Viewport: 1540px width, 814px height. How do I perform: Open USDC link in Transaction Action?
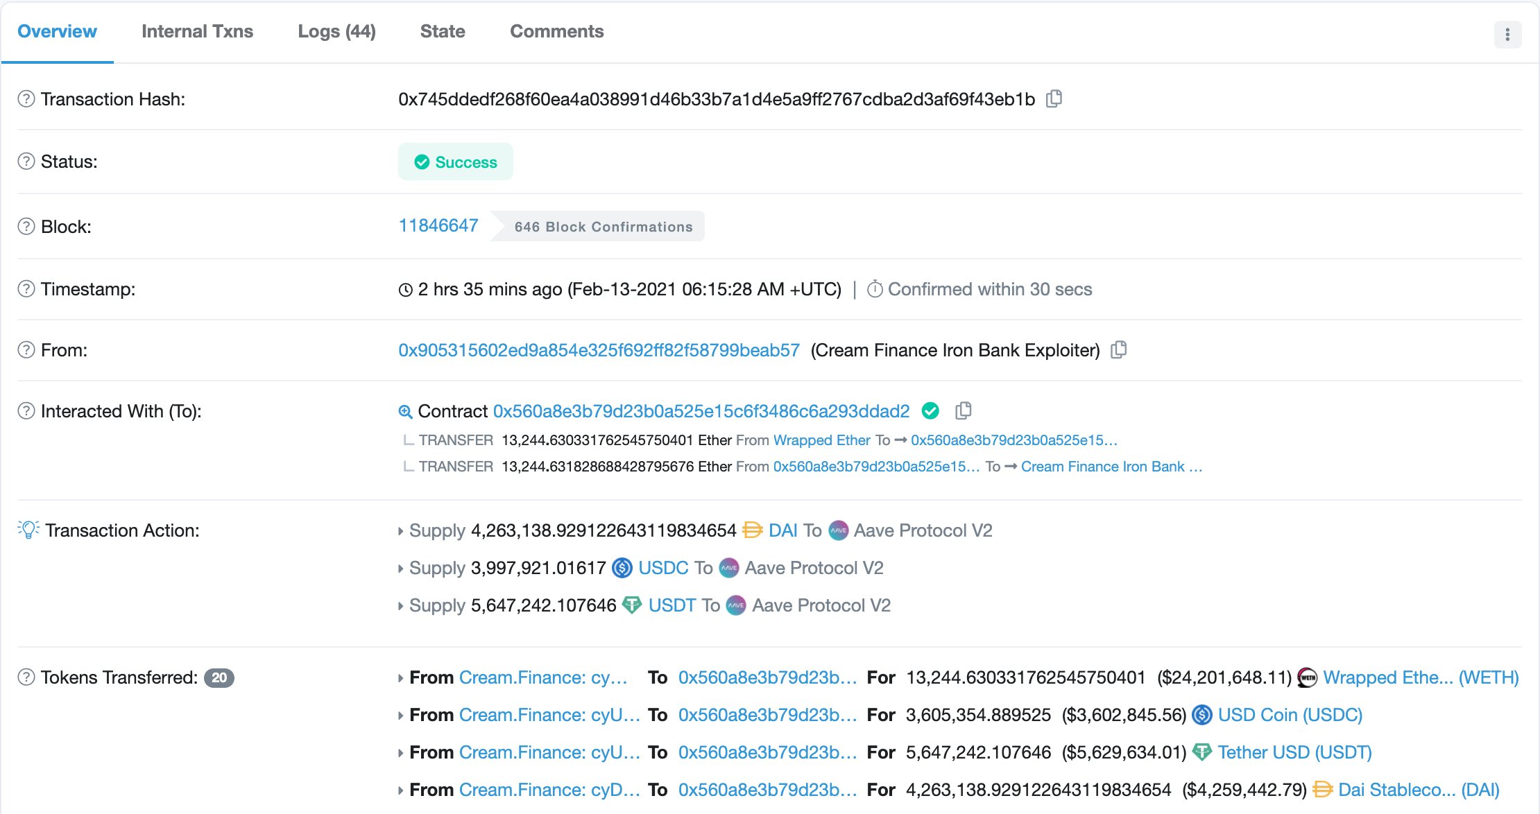(663, 568)
